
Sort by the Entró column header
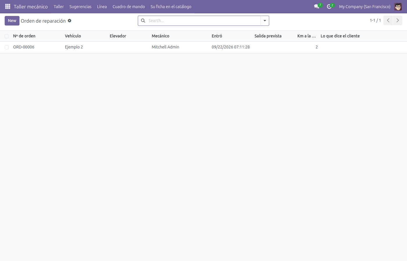tap(217, 36)
